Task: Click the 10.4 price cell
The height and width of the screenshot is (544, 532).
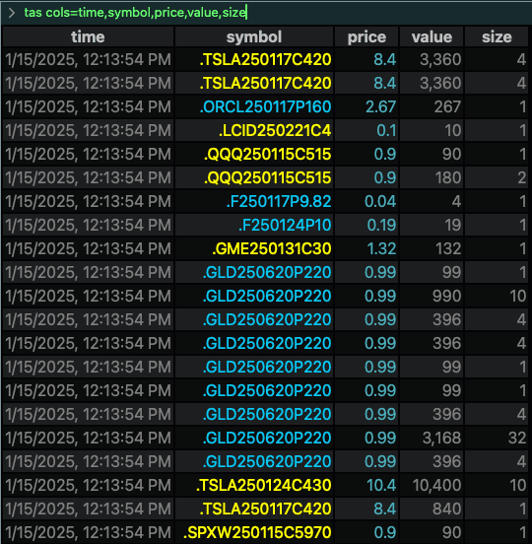Action: tap(381, 485)
